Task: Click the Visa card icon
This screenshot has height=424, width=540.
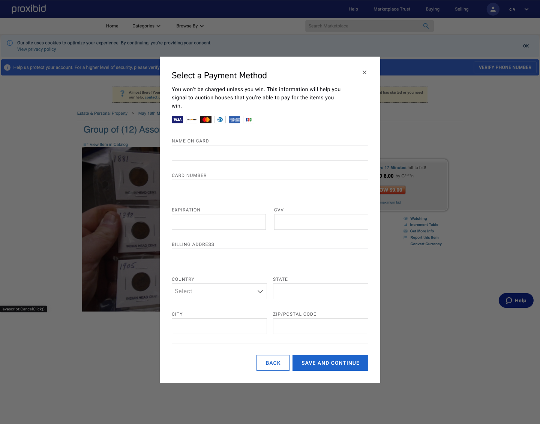Action: click(x=177, y=120)
